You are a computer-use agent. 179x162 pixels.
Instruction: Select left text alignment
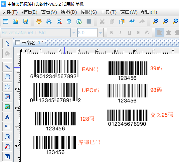coord(160,33)
